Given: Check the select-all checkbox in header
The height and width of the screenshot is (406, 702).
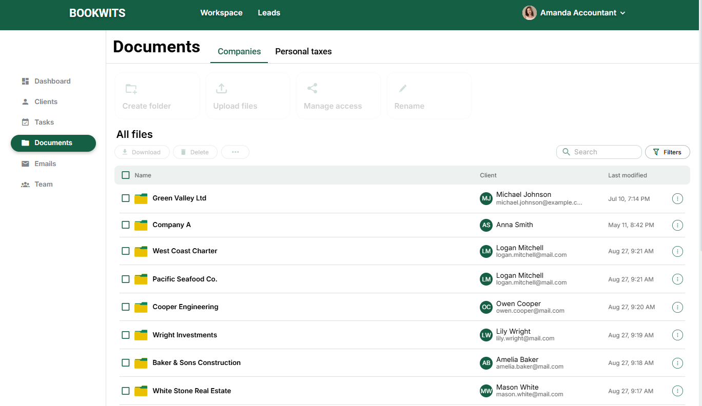Looking at the screenshot, I should 125,175.
